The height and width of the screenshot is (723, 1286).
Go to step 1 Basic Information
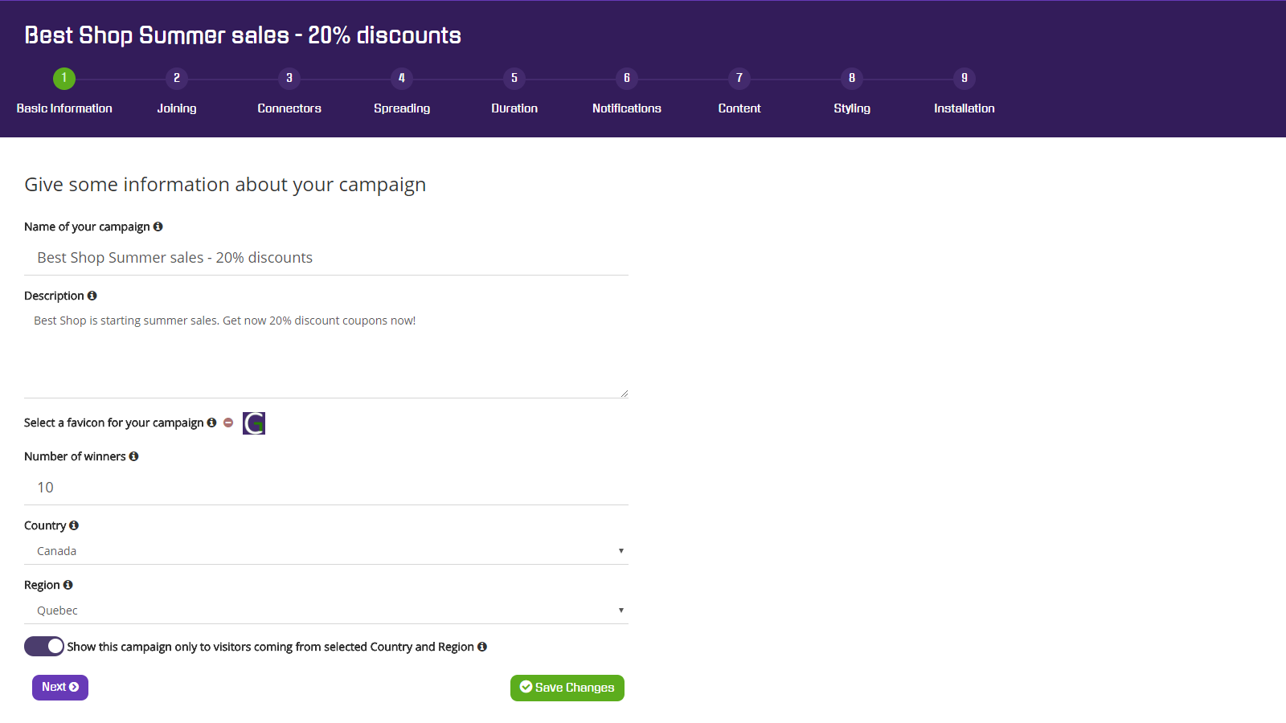[x=64, y=91]
